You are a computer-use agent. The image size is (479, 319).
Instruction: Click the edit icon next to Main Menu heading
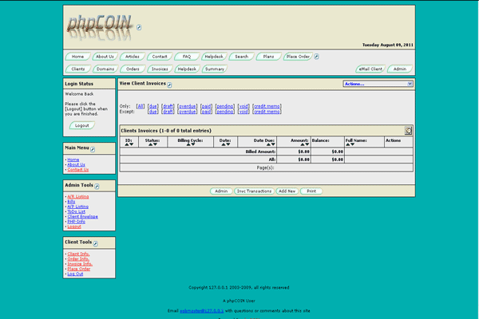click(93, 149)
